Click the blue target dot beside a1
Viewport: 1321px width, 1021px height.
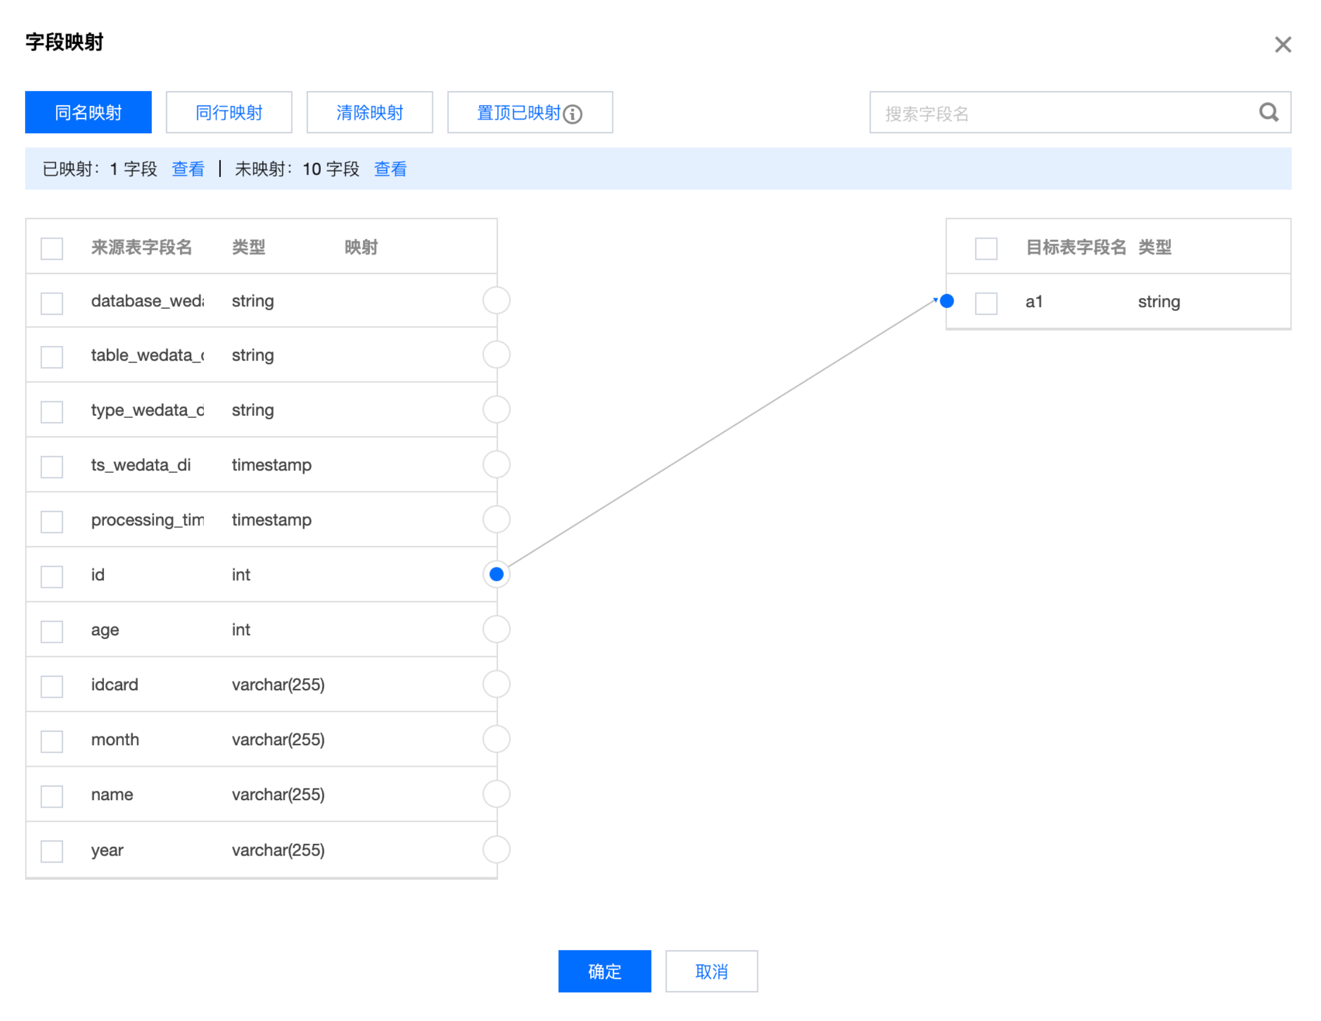pos(947,300)
